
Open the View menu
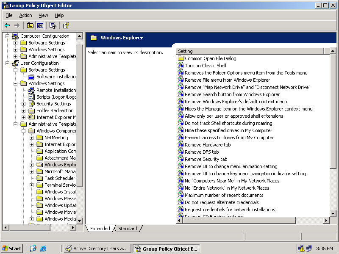(43, 15)
